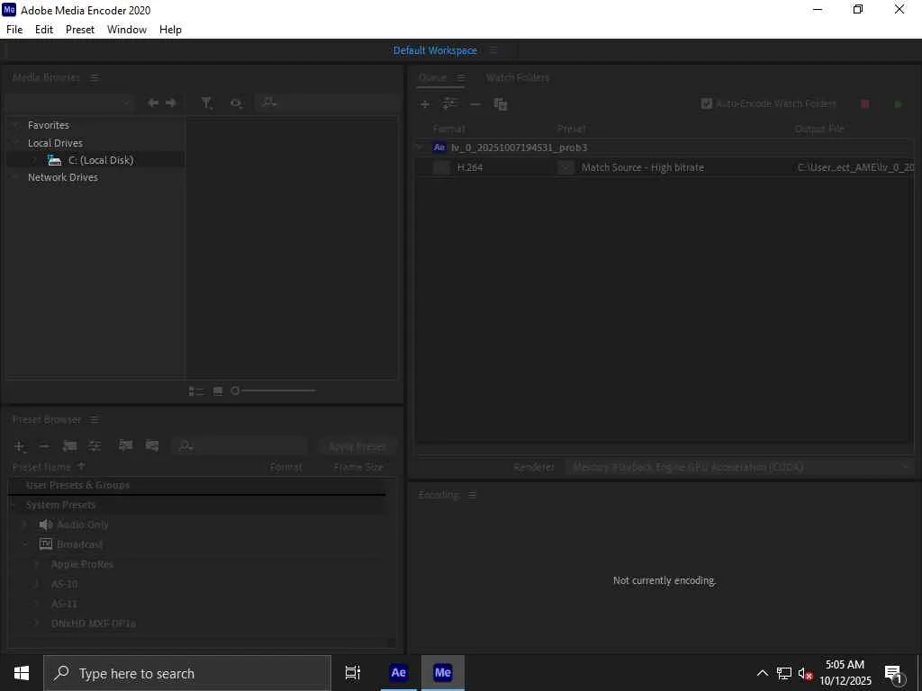922x691 pixels.
Task: Open the Media Browser panel menu
Action: [x=95, y=77]
